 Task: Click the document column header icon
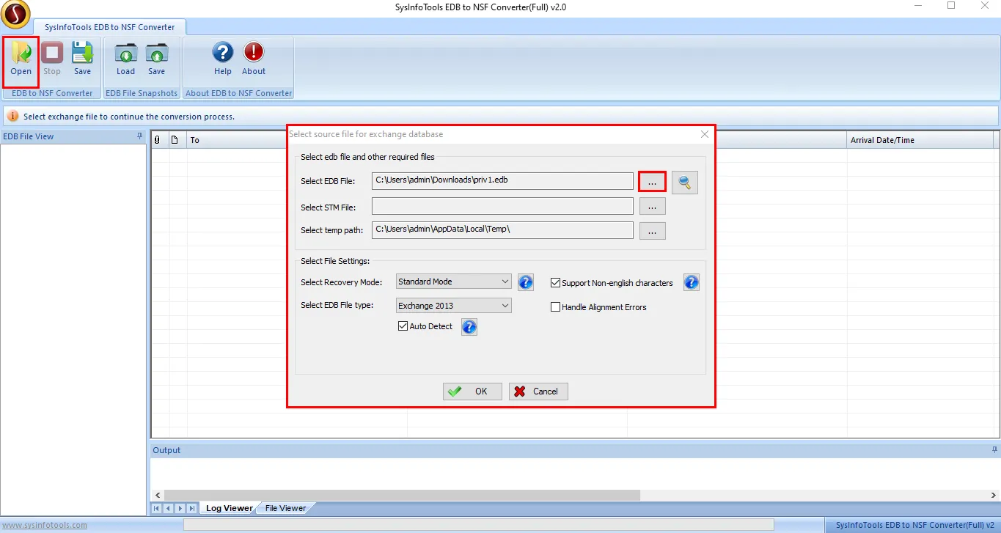[x=175, y=140]
